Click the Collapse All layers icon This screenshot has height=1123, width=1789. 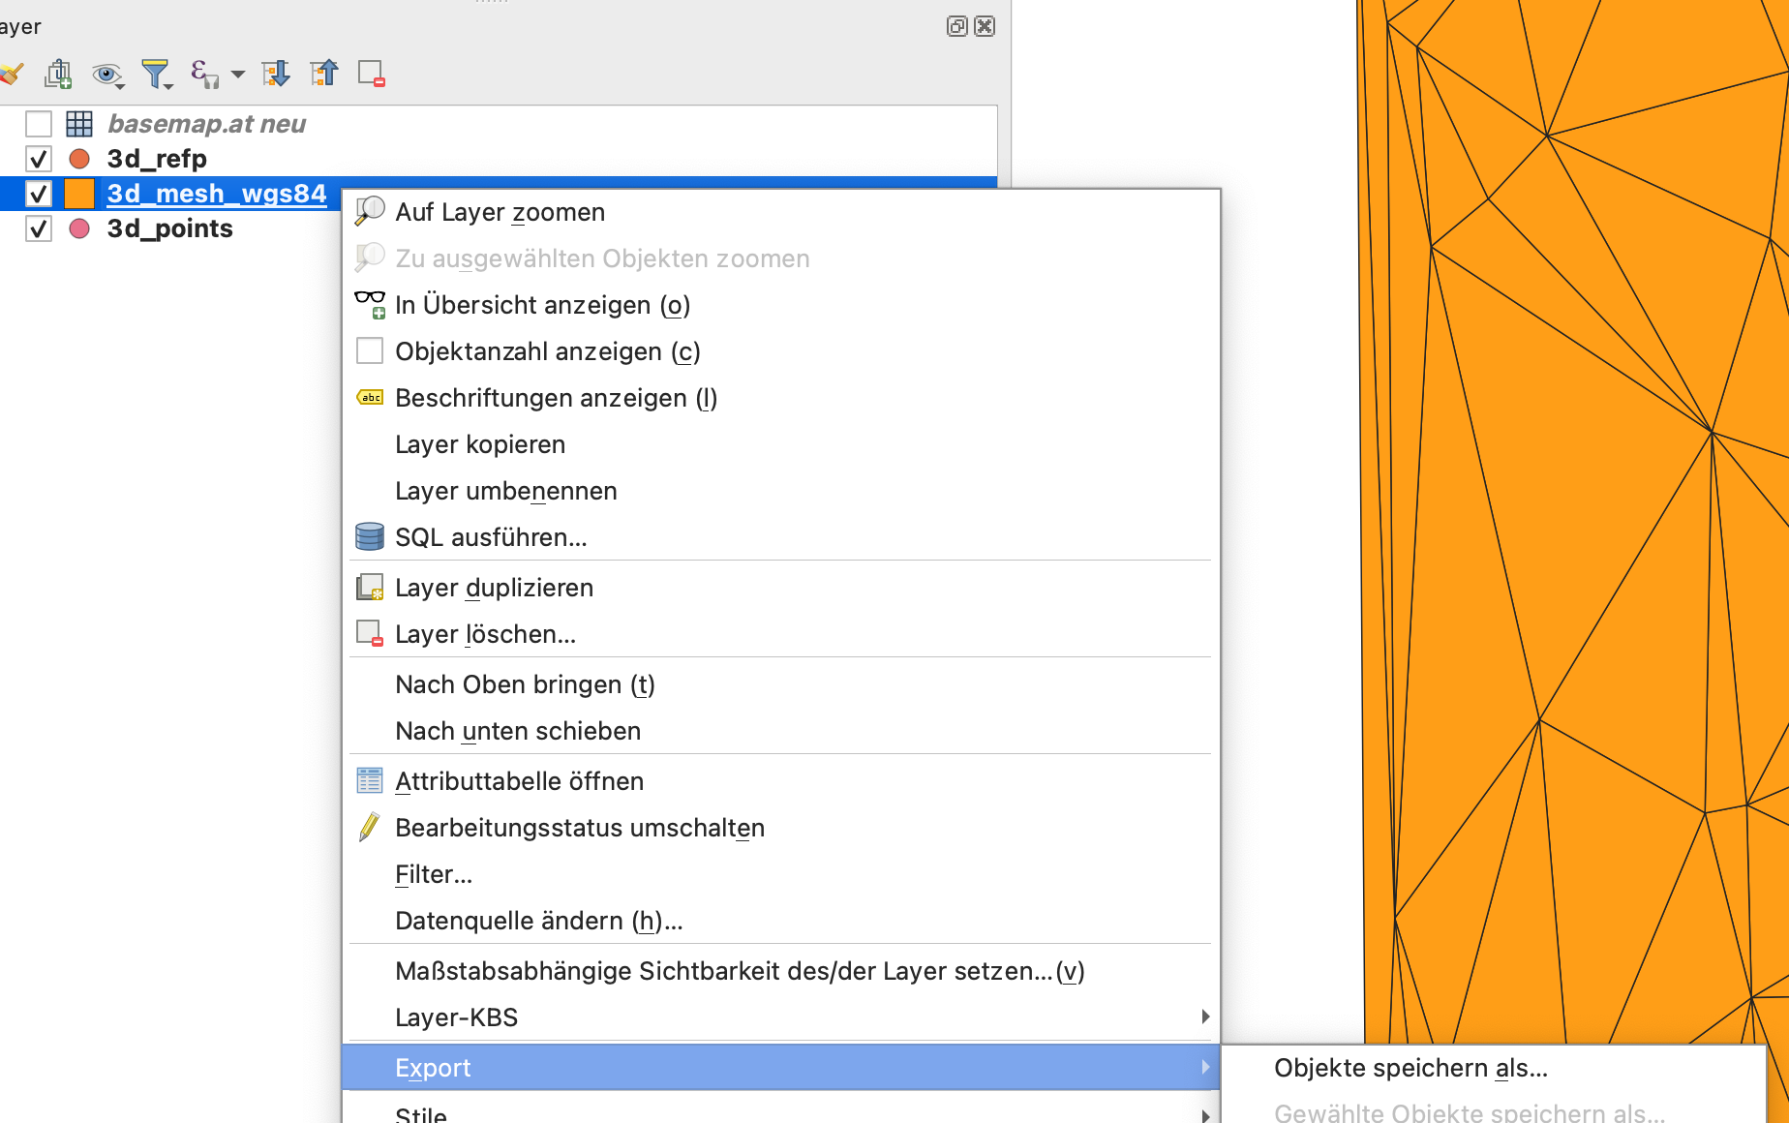324,74
